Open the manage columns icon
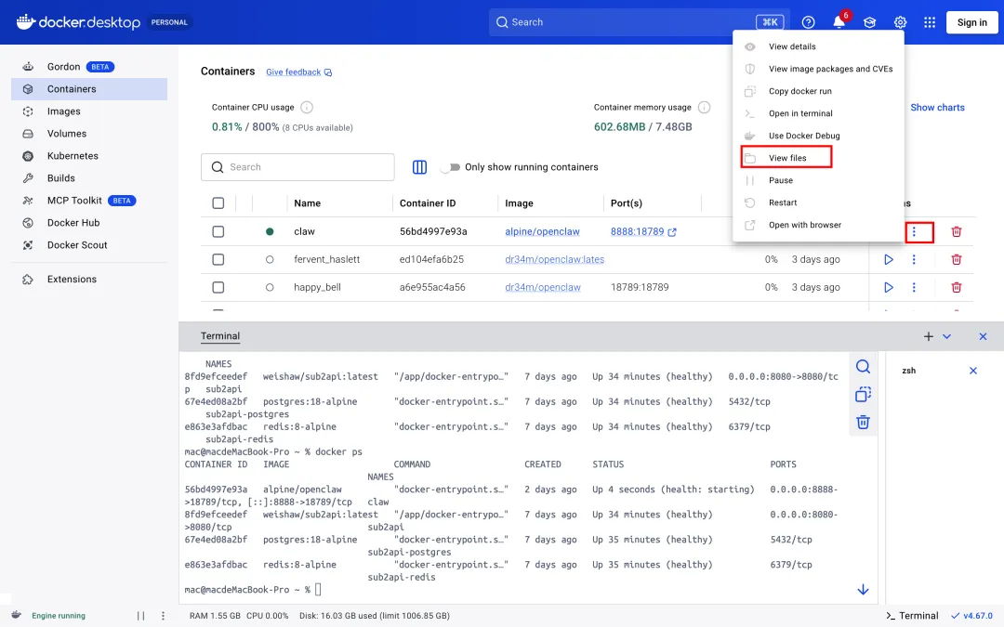 pos(419,167)
